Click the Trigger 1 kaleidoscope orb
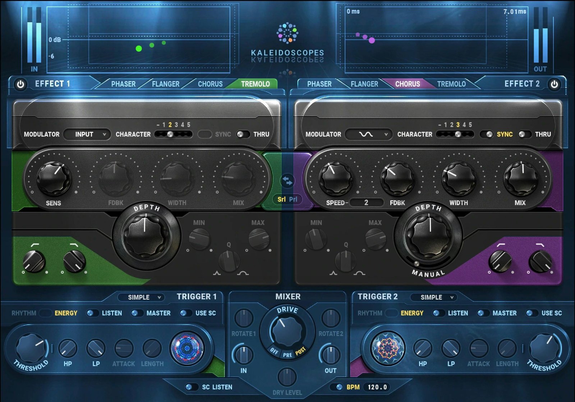Viewport: 575px width, 402px height. point(187,348)
